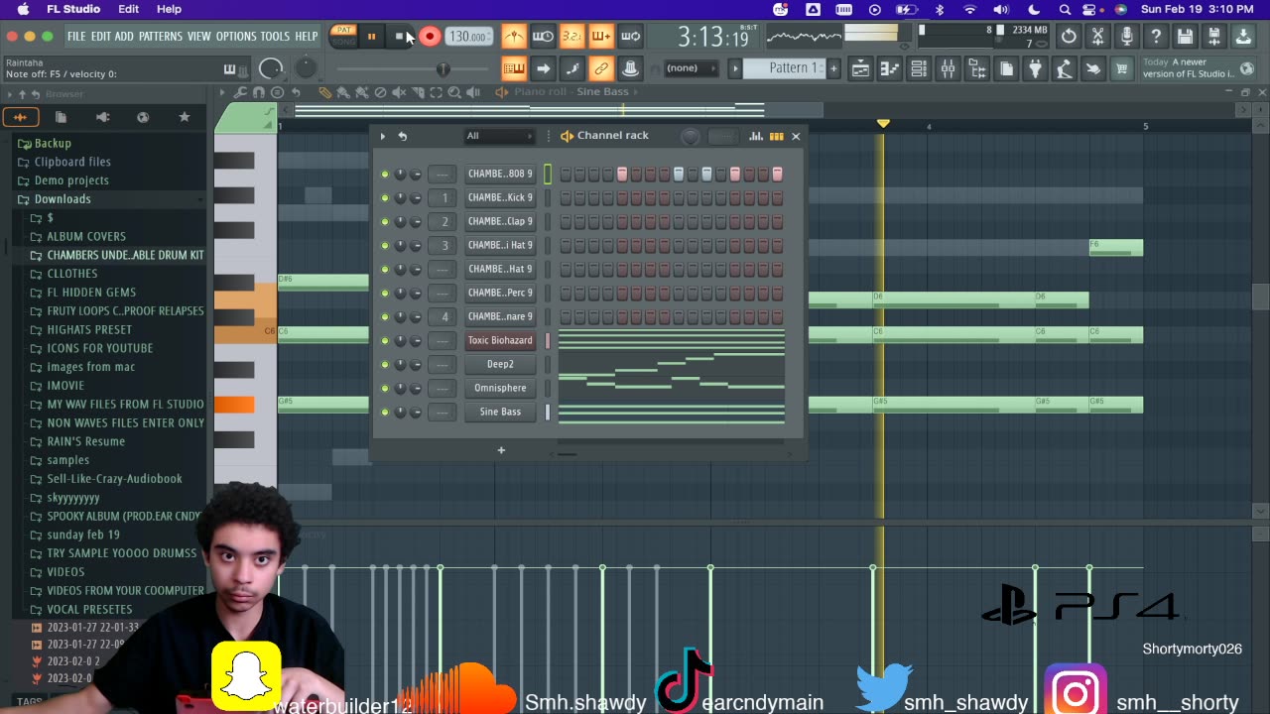This screenshot has width=1270, height=714.
Task: Expand the Channel rack options arrow
Action: (x=382, y=136)
